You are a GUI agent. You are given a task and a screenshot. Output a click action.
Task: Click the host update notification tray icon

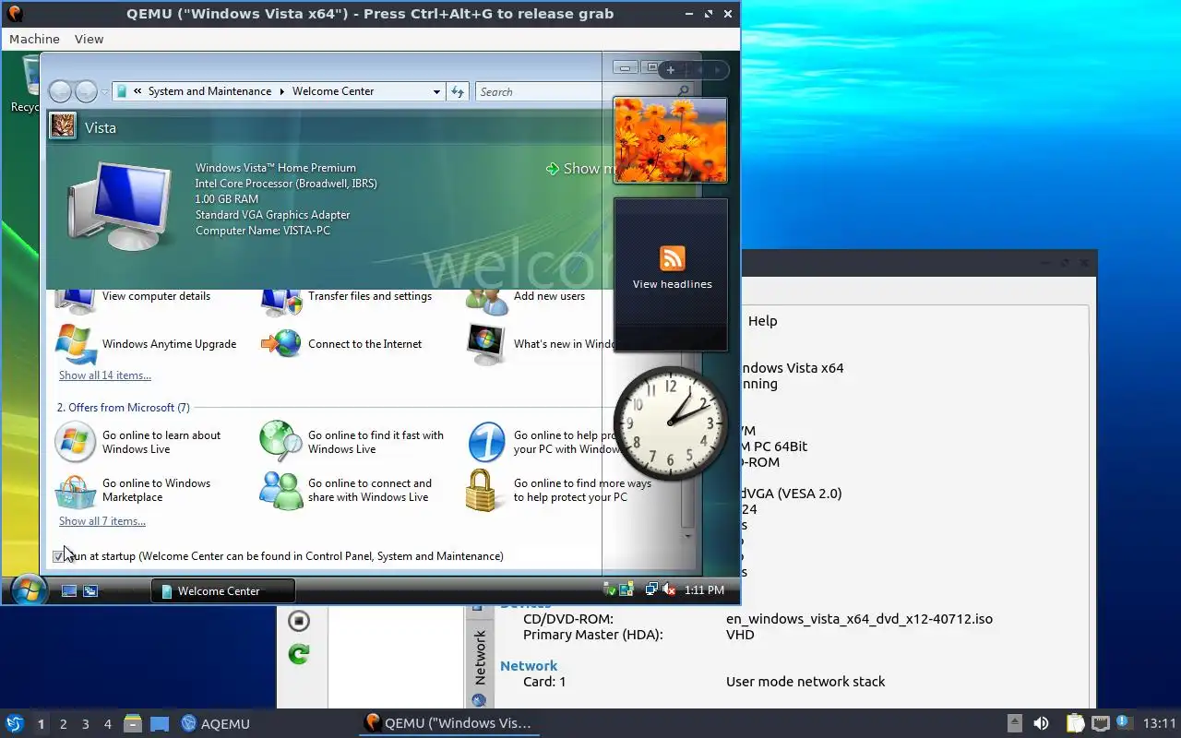pos(1124,722)
